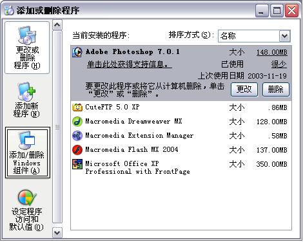This screenshot has height=242, width=303.
Task: Click the Adobe Photoshop 7.0.1 program icon
Action: (77, 52)
